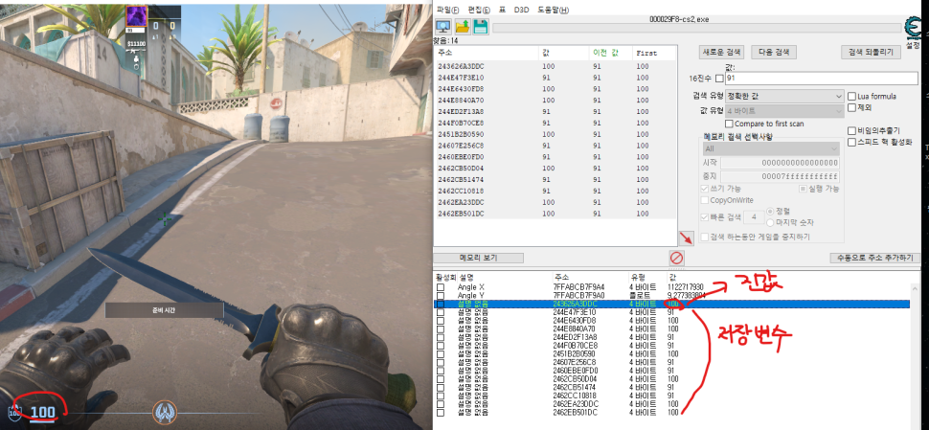
Task: Toggle the 비임의추출기 checkbox
Action: pyautogui.click(x=852, y=130)
